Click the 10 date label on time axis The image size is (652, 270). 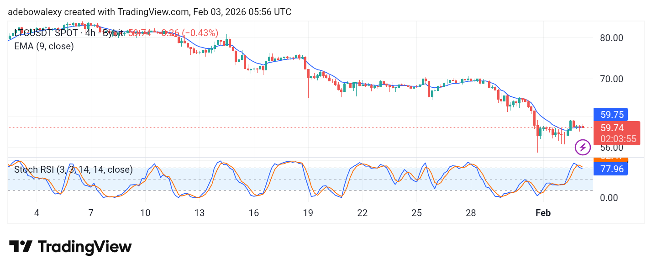[145, 213]
